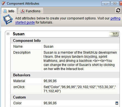Screen dimensions: 122x107
Task: Click the SketchUp pencil icon in the title bar
Action: click(4, 3)
